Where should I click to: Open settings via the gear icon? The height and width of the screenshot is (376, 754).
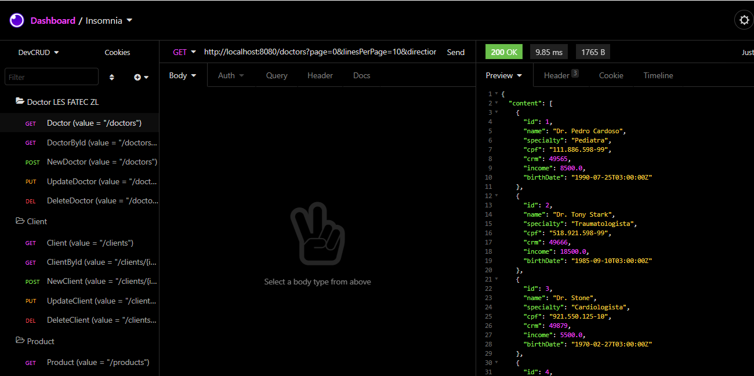tap(744, 20)
